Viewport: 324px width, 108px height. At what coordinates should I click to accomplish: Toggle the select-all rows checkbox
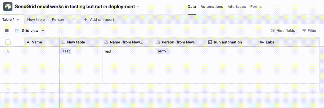click(x=8, y=42)
